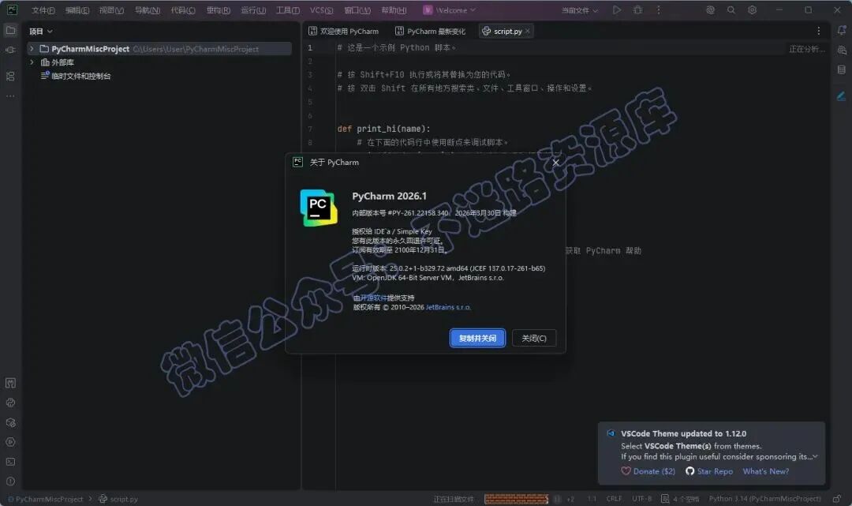Open the IDE settings gear icon

pos(752,9)
